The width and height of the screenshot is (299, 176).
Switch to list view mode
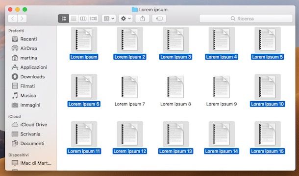[74, 19]
